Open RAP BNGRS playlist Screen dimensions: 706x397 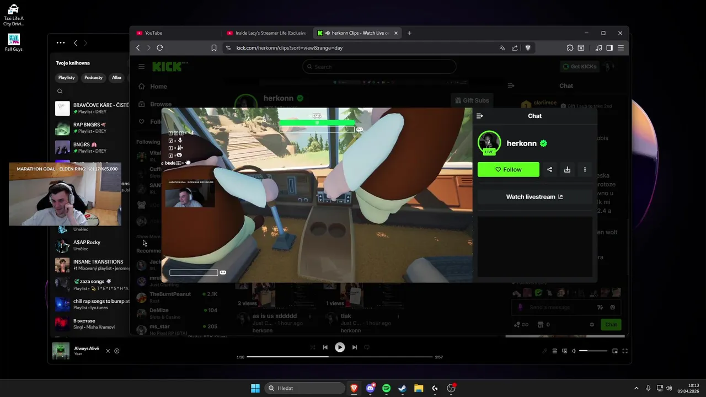coord(92,128)
